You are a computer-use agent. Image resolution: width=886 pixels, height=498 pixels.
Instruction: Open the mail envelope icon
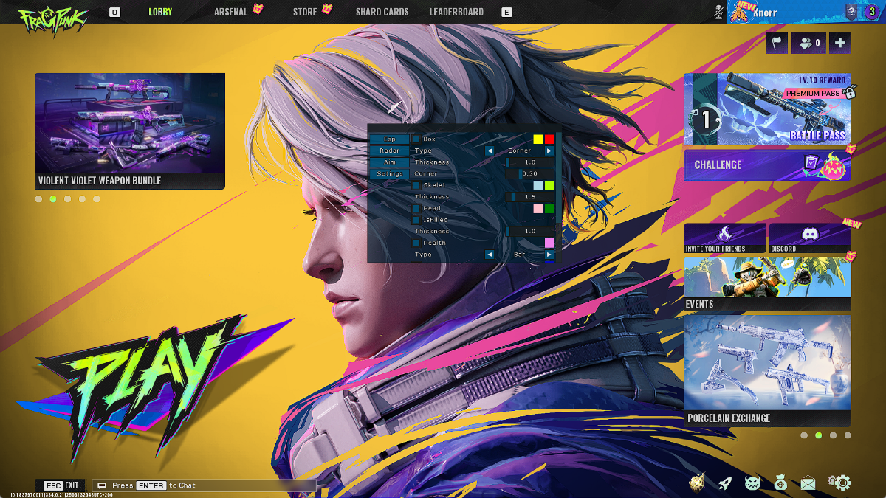pyautogui.click(x=808, y=483)
